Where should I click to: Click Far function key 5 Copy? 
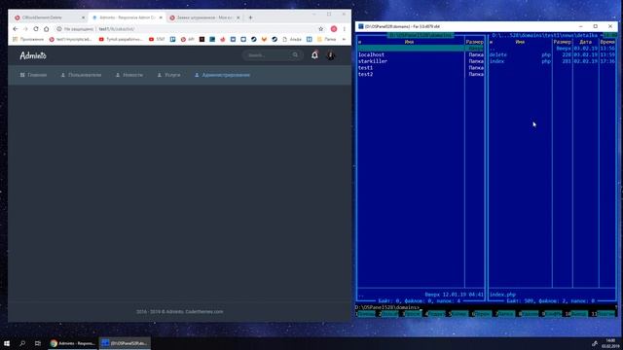point(458,314)
